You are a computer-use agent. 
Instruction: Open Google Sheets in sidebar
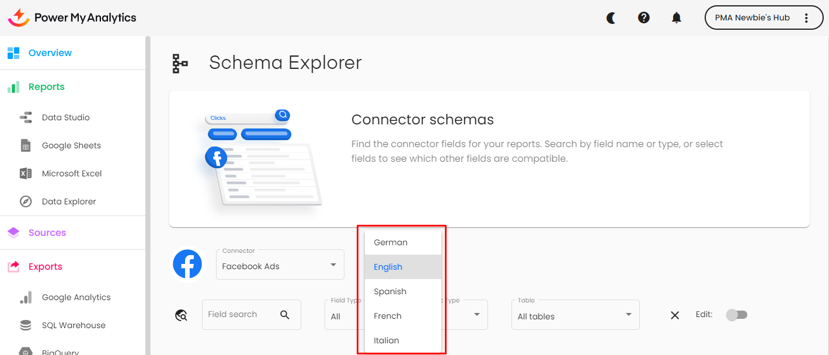(x=71, y=145)
